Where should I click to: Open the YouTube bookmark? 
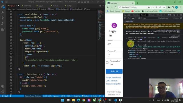pos(136,11)
